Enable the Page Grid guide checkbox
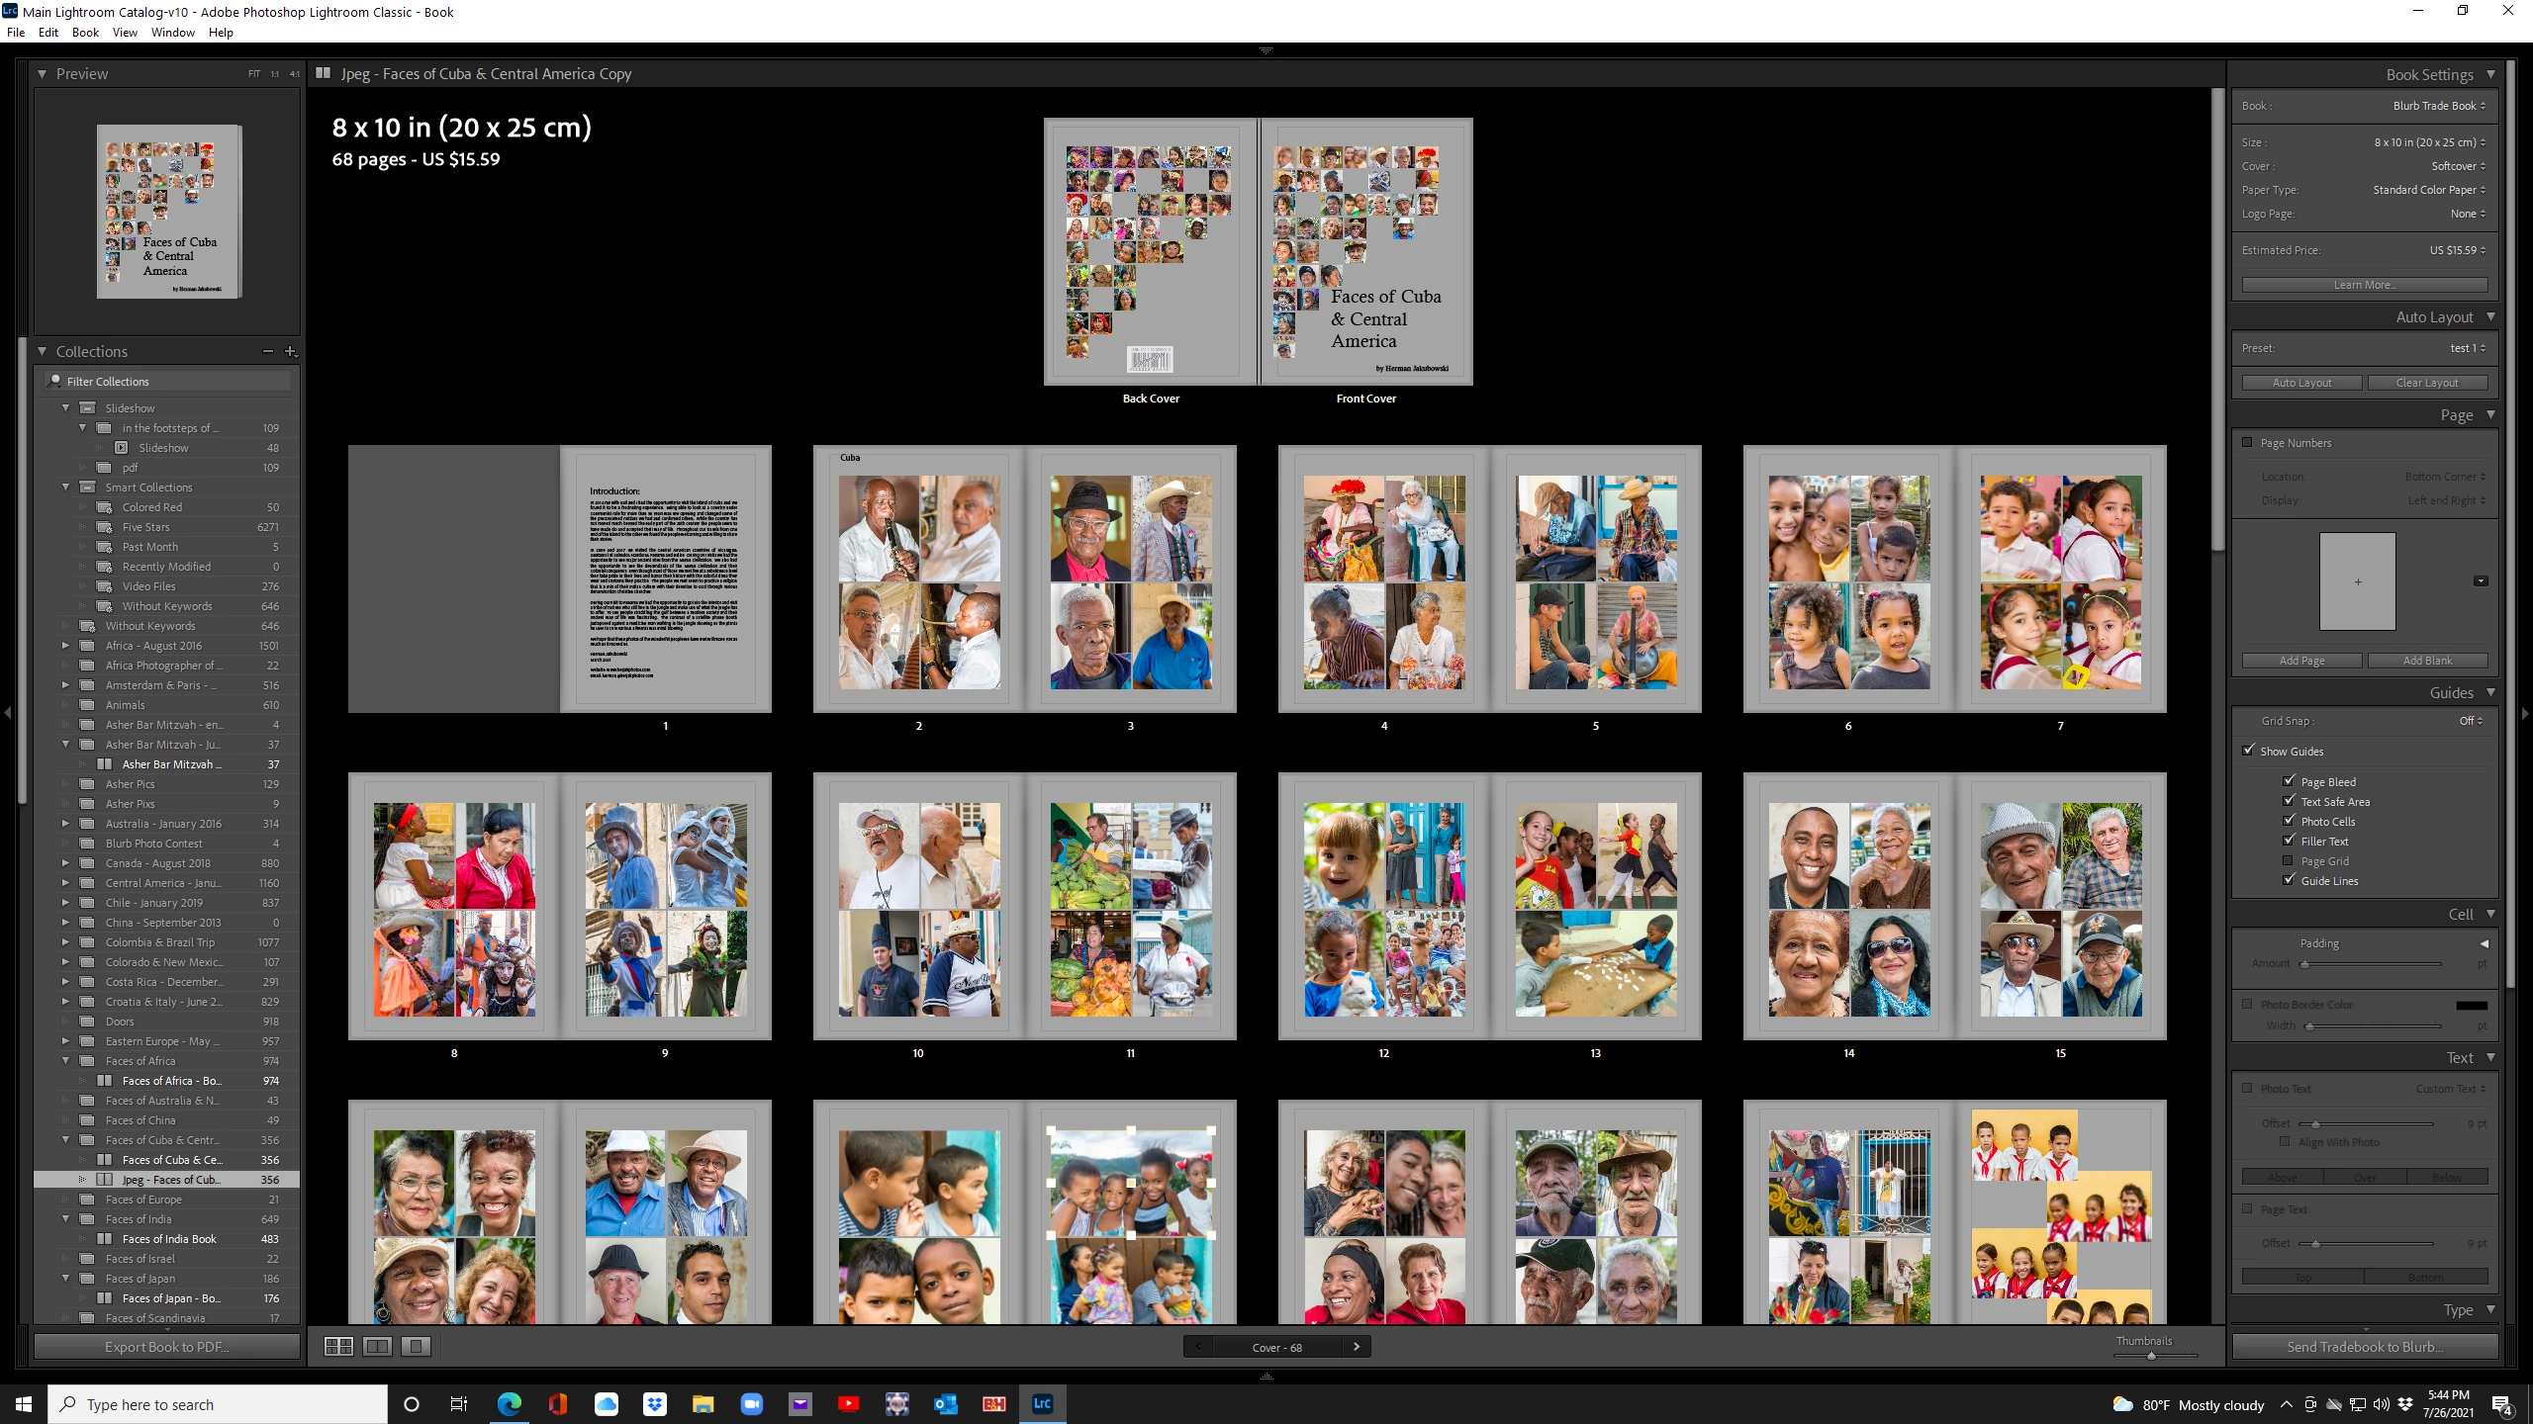This screenshot has width=2533, height=1424. click(2288, 861)
